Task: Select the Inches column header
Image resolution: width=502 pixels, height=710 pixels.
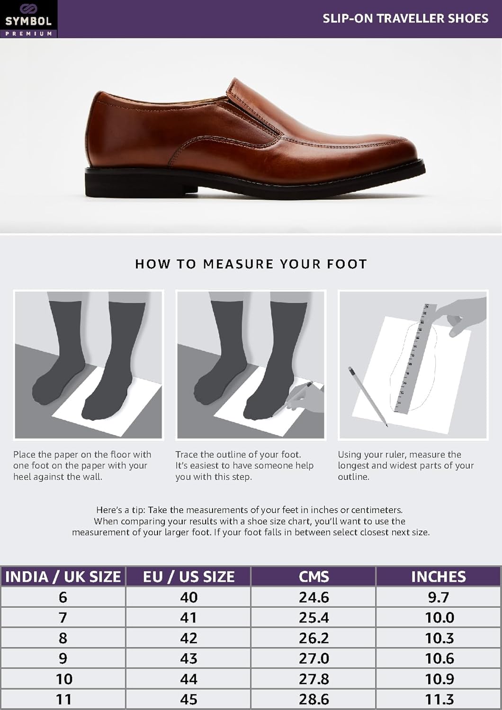Action: click(439, 577)
